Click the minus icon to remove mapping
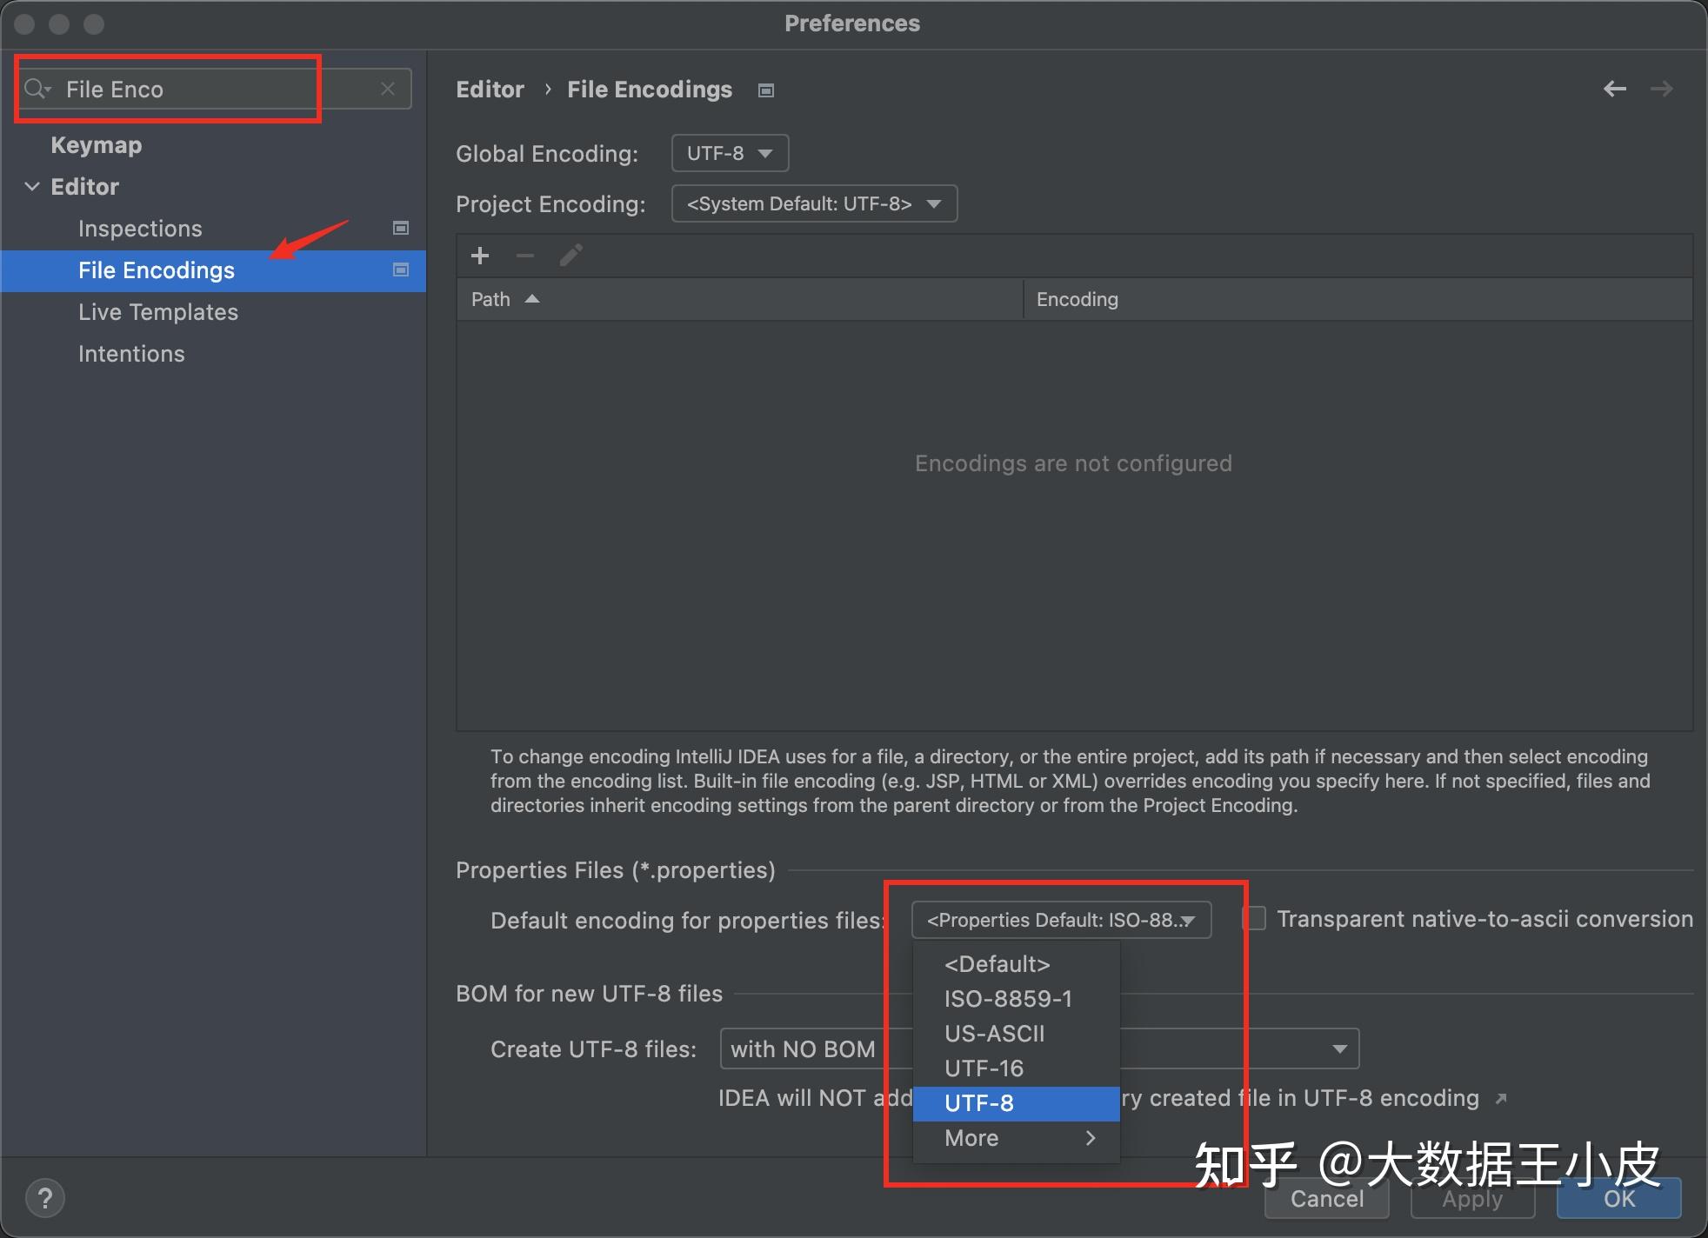This screenshot has height=1238, width=1708. (524, 255)
